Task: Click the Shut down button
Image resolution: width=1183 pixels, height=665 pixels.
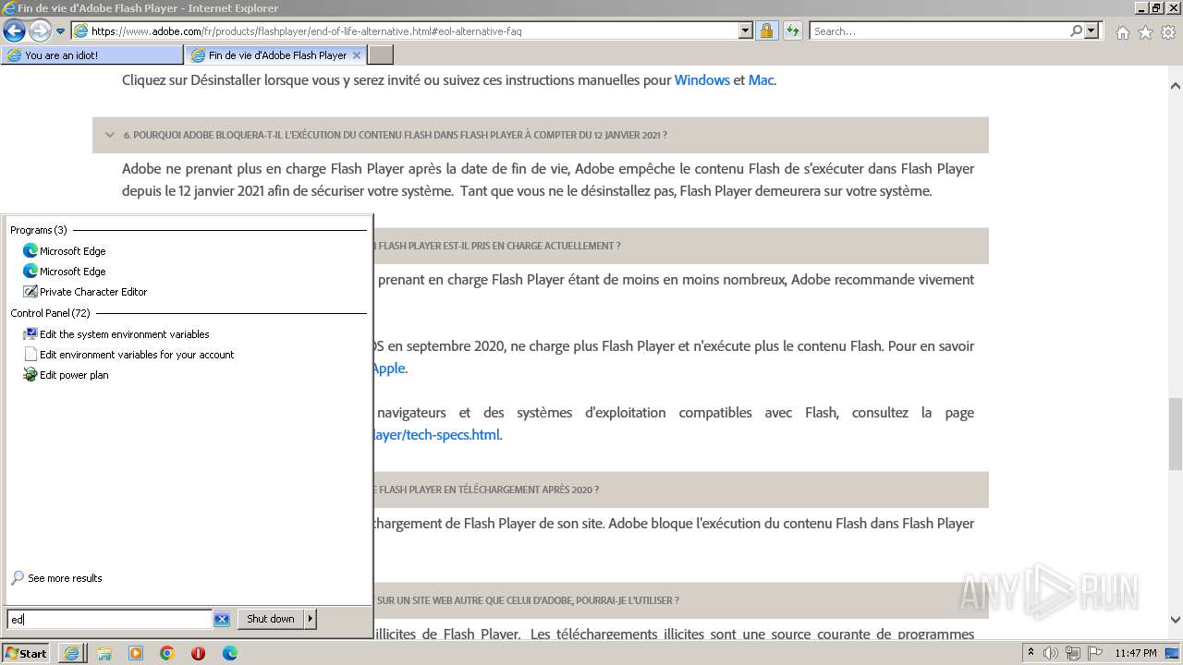Action: (x=271, y=619)
